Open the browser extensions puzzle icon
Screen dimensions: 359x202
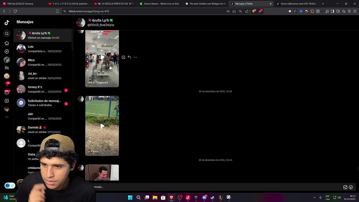tap(312, 11)
